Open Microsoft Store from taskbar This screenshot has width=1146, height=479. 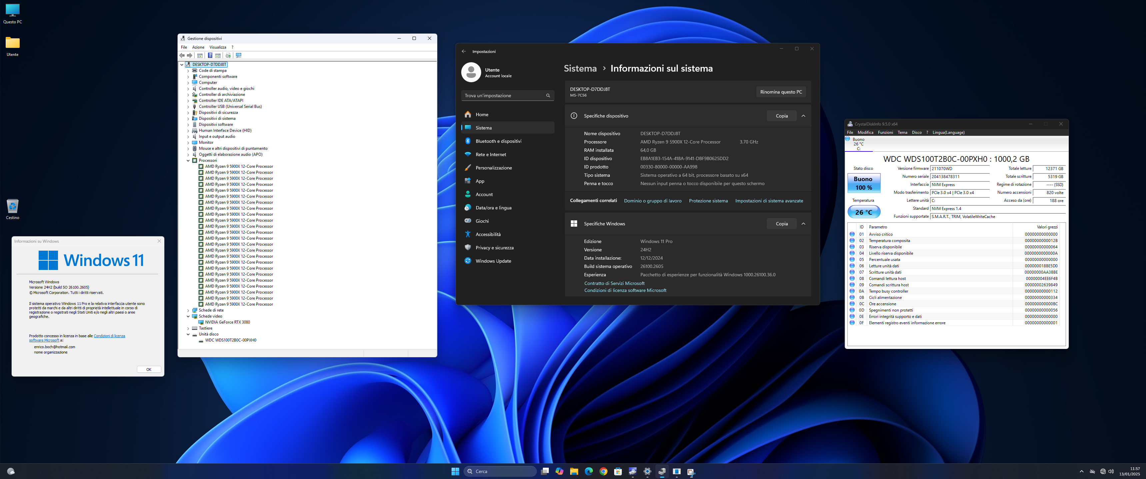(x=618, y=471)
